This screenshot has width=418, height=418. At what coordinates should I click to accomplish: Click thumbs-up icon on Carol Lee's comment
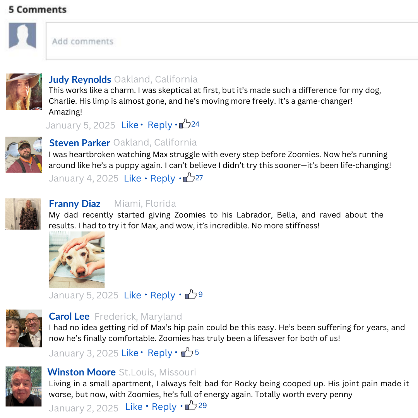187,352
